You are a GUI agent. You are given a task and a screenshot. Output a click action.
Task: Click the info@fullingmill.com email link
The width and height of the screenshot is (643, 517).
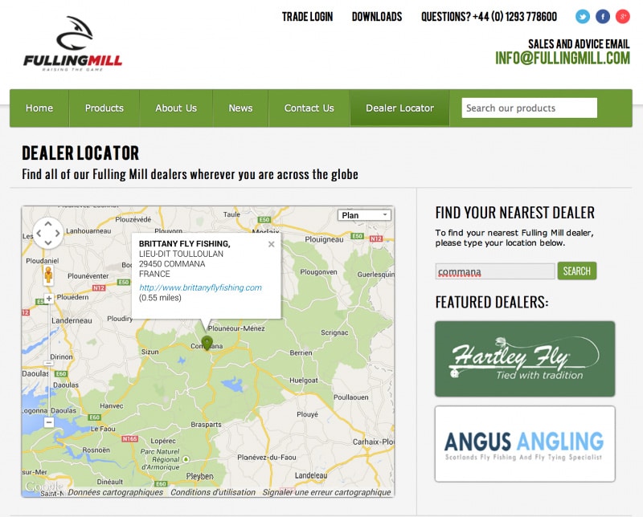(x=563, y=58)
